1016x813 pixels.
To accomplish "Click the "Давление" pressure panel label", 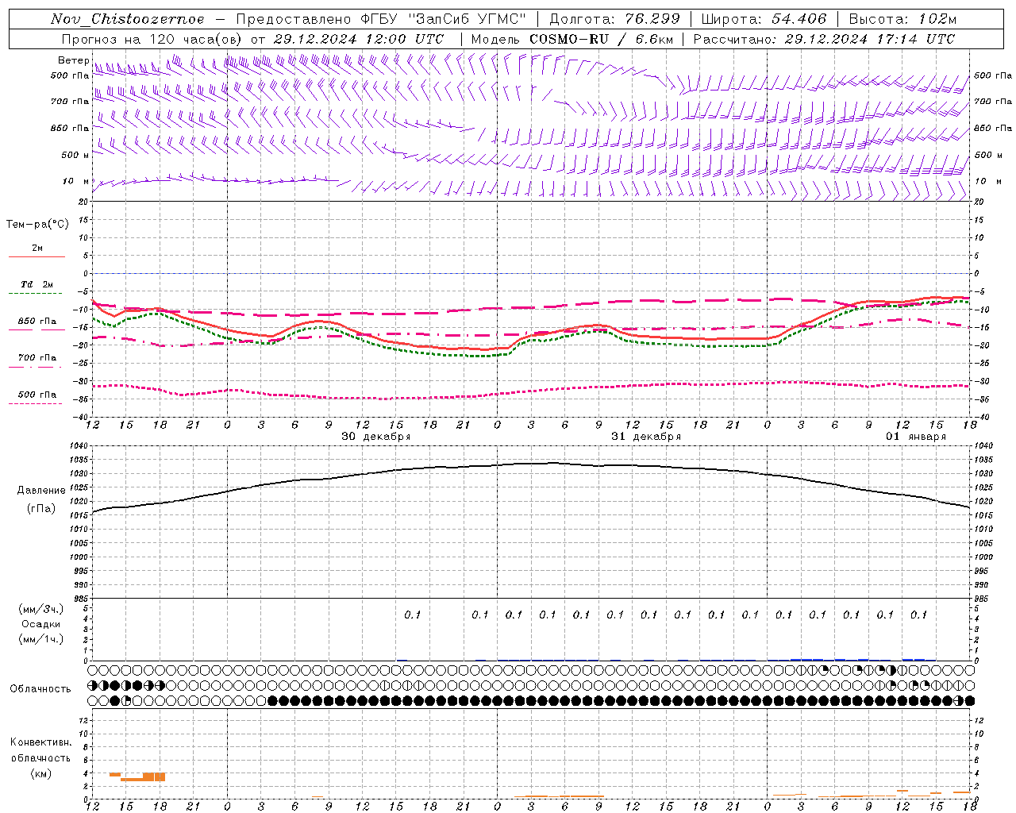I will click(41, 491).
